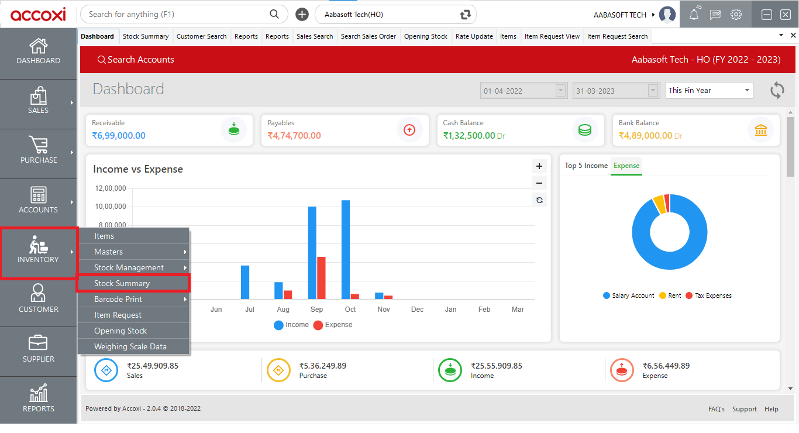Select Opening Stock from Inventory menu
Screen dimensions: 799x433
tap(133, 331)
